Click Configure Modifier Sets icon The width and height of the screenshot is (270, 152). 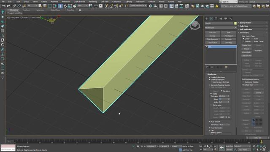(x=226, y=67)
